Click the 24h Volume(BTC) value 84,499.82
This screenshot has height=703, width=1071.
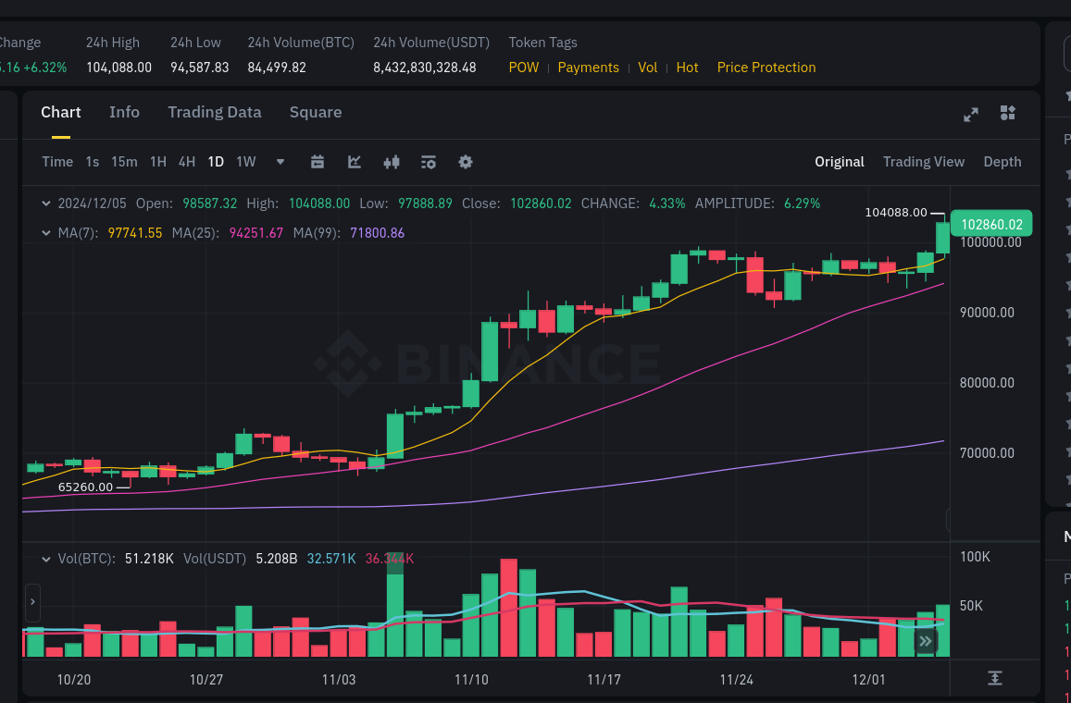point(277,68)
